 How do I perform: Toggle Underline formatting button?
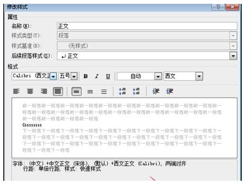[108, 76]
